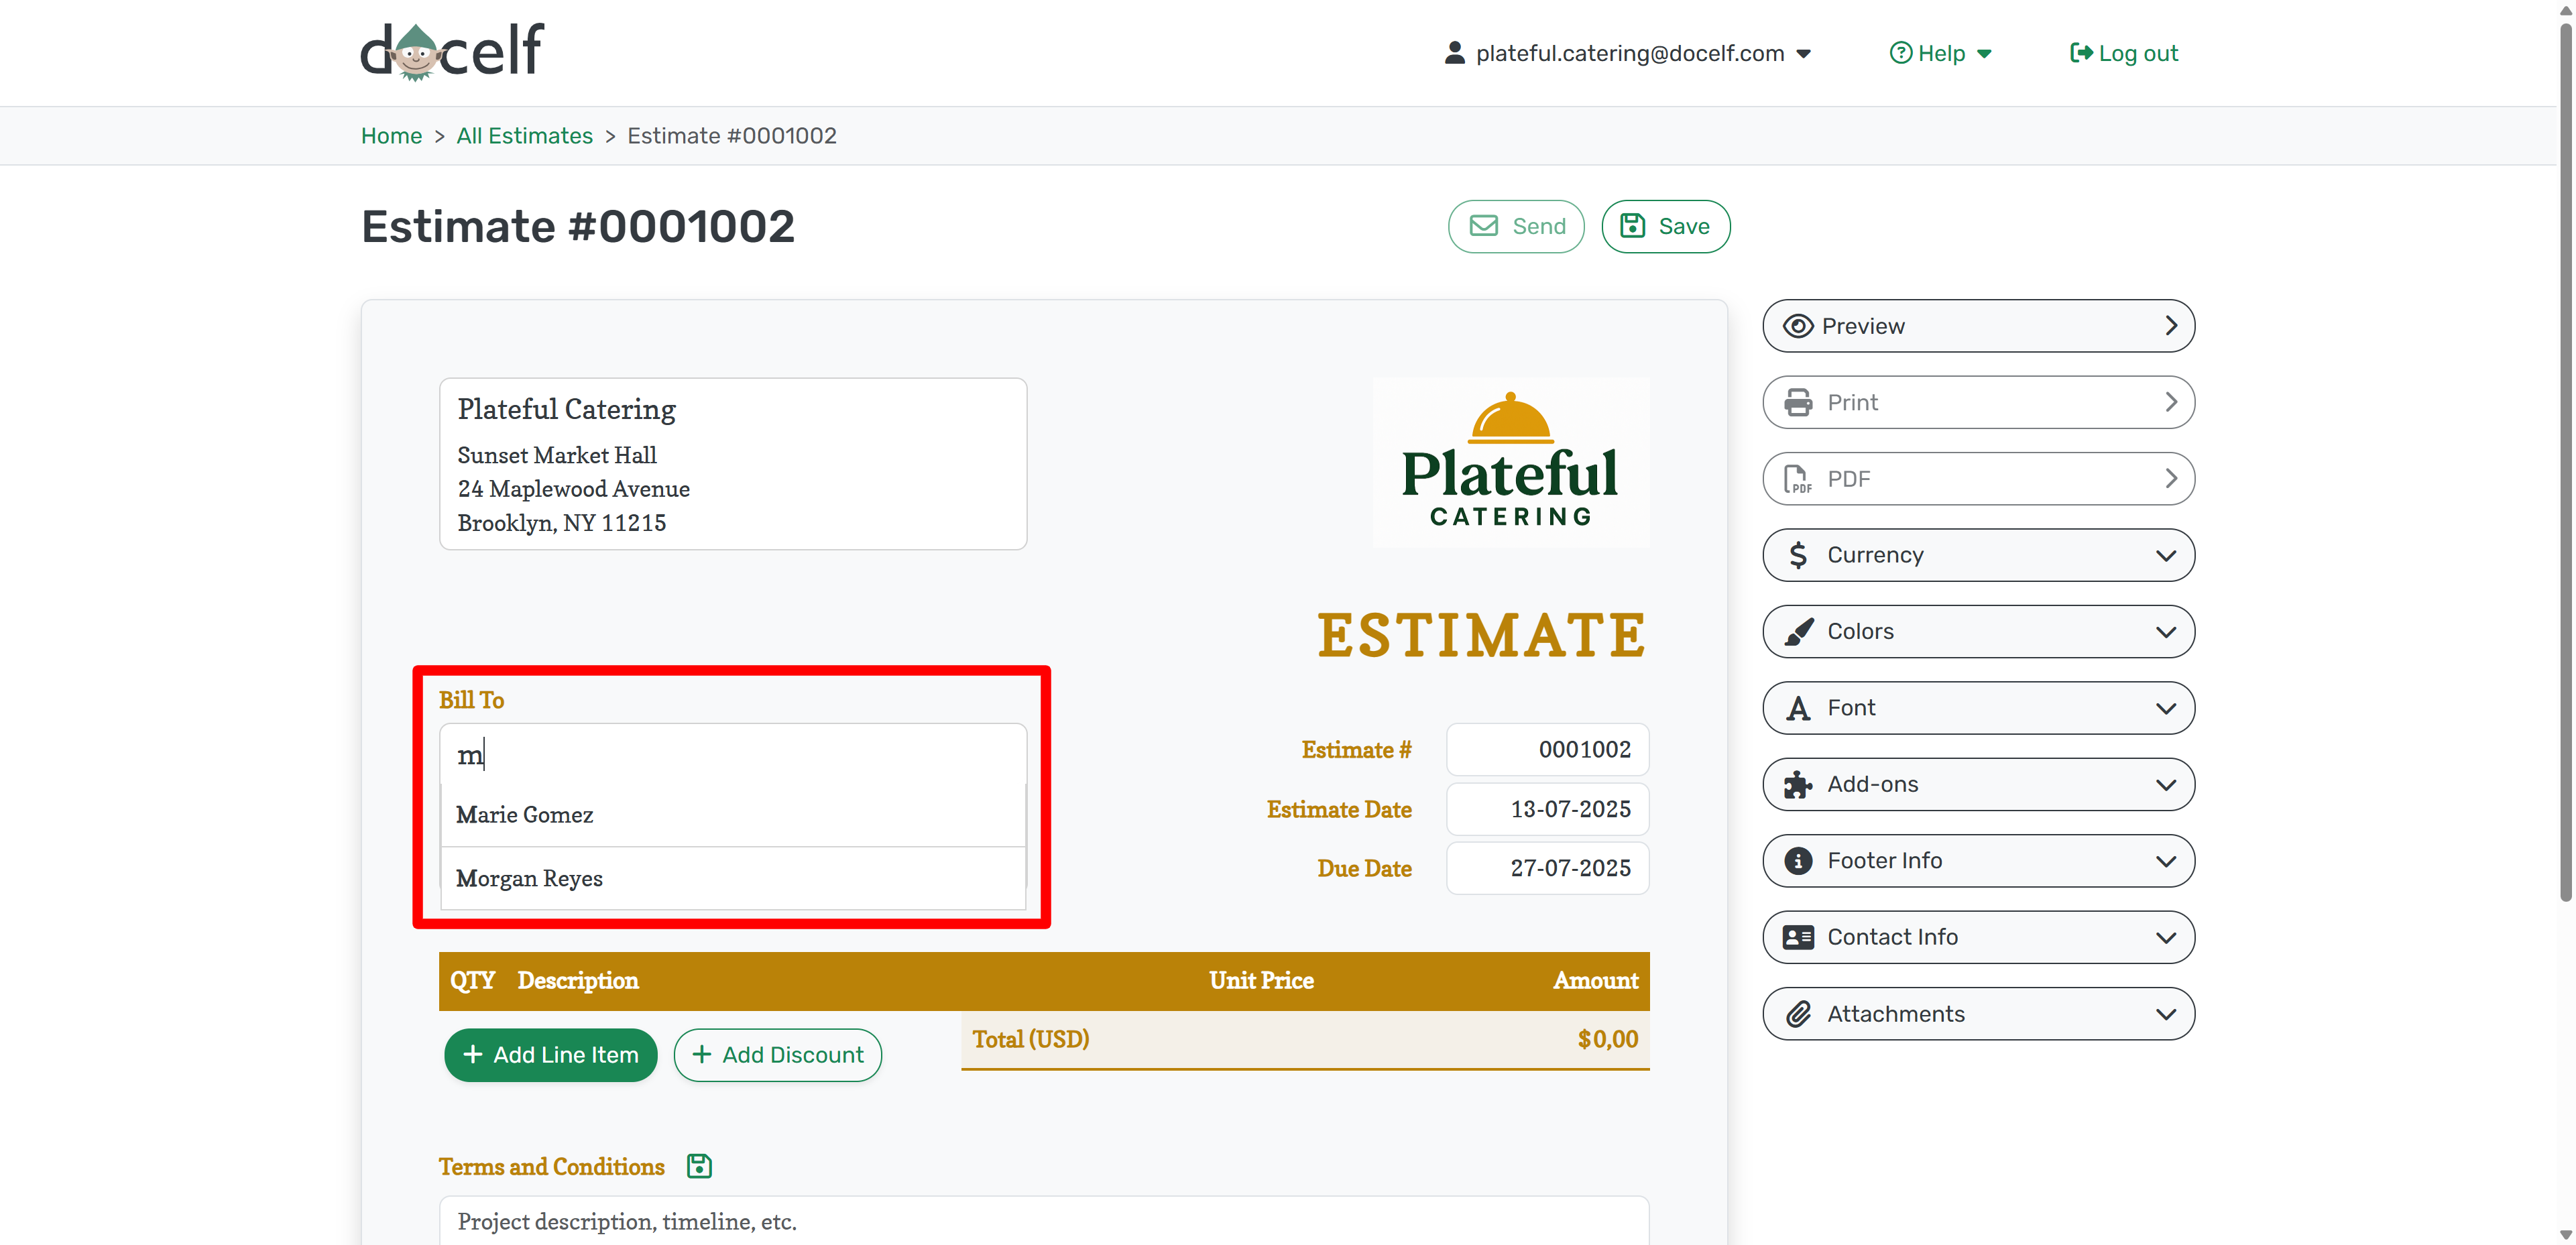2576x1245 pixels.
Task: Focus the Bill To input field
Action: [733, 754]
